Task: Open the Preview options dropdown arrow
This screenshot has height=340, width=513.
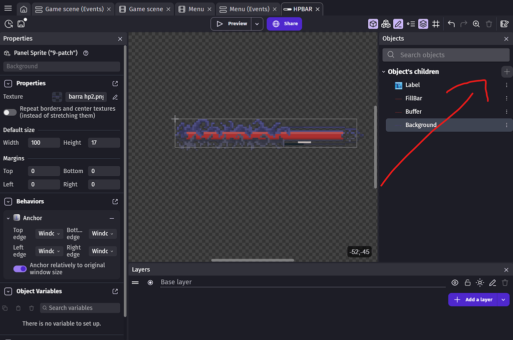Action: pos(256,23)
